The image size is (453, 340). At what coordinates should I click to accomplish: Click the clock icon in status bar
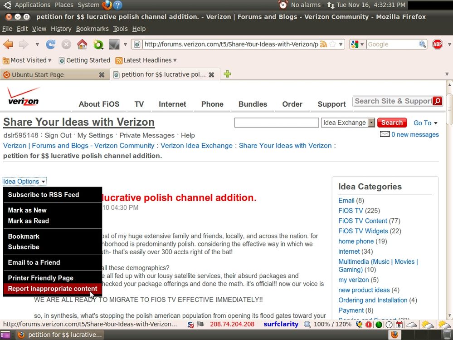click(x=389, y=325)
